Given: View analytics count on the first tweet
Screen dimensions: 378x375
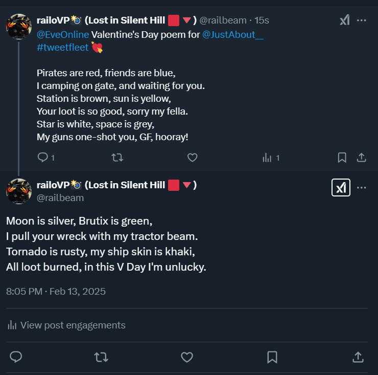Looking at the screenshot, I should tap(271, 158).
